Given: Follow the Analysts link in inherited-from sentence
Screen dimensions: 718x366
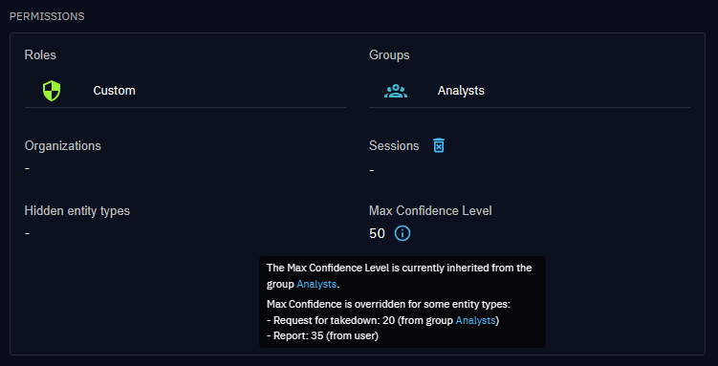Looking at the screenshot, I should tap(316, 284).
